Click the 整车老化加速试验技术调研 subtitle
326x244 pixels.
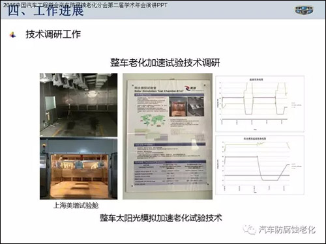(x=165, y=62)
